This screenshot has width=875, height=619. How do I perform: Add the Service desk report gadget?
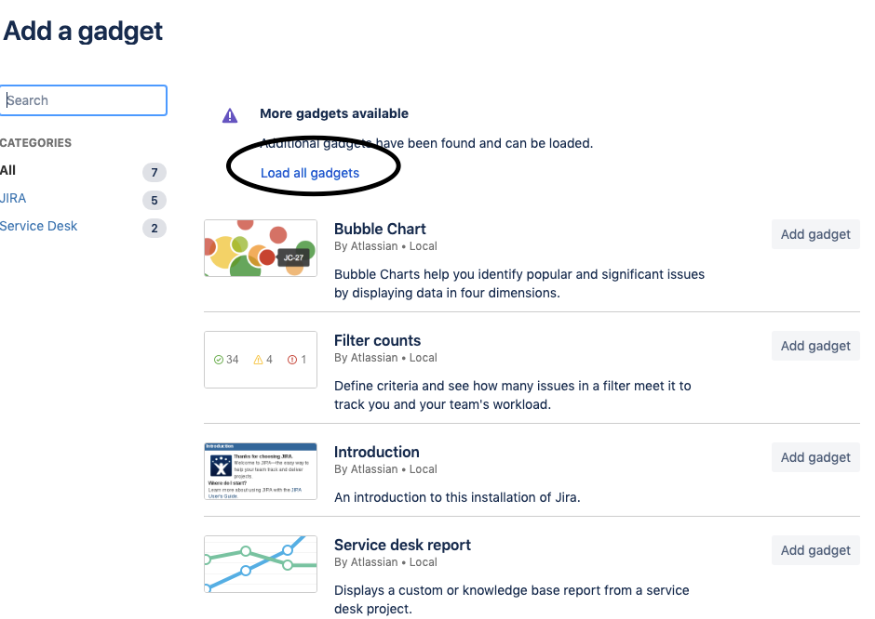tap(815, 550)
